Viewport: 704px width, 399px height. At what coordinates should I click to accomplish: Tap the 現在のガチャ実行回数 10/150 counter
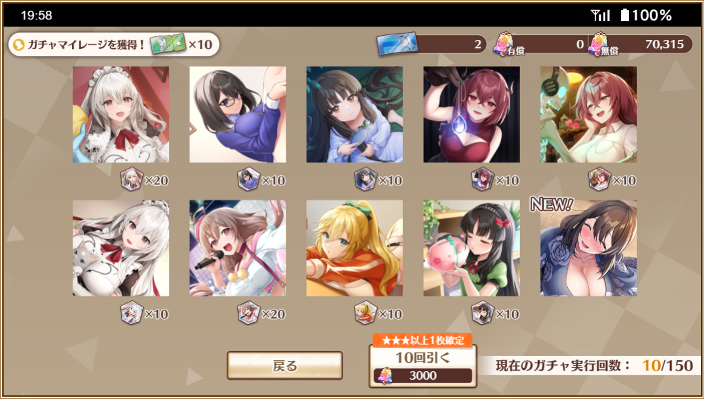click(x=594, y=365)
